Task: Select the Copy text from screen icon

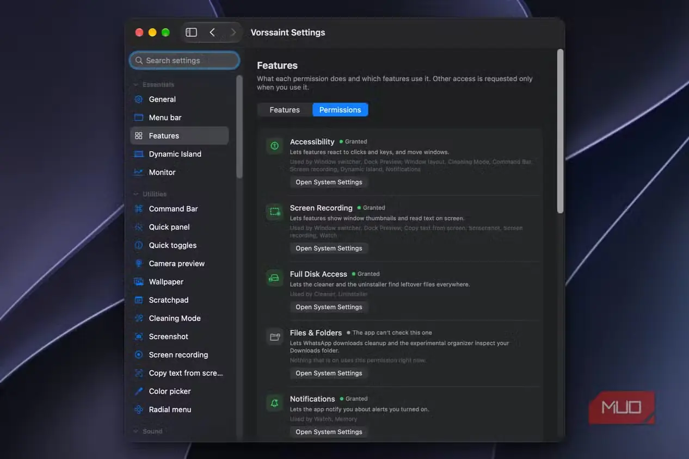Action: [139, 373]
